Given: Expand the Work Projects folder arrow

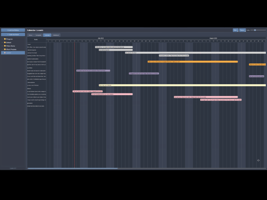Looking at the screenshot, I should 2,49.
